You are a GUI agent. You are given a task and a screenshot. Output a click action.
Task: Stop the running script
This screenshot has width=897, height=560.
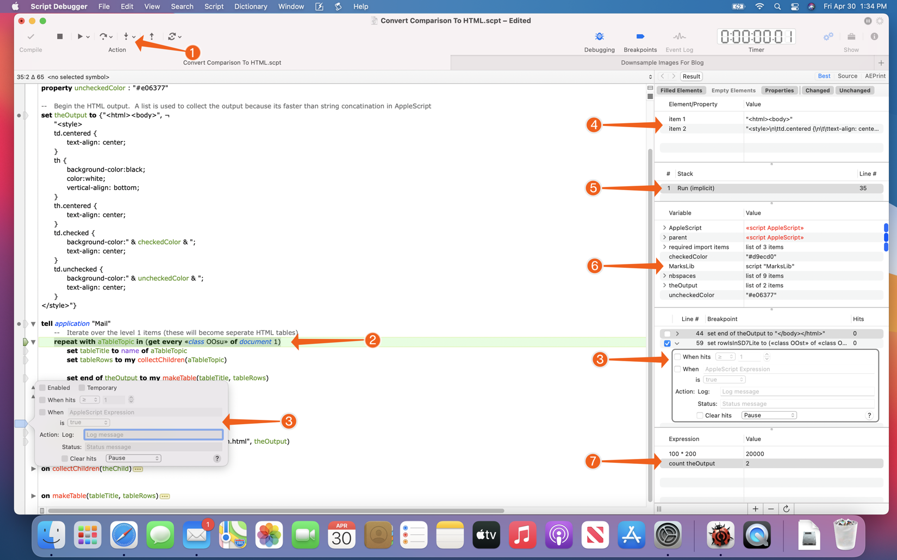60,36
